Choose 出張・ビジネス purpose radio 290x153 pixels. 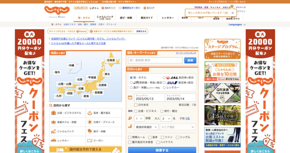tap(136, 111)
